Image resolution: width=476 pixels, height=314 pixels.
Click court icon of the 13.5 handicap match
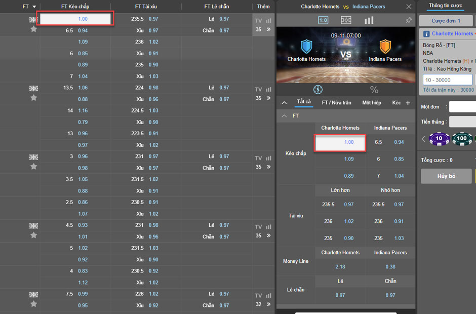point(33,88)
